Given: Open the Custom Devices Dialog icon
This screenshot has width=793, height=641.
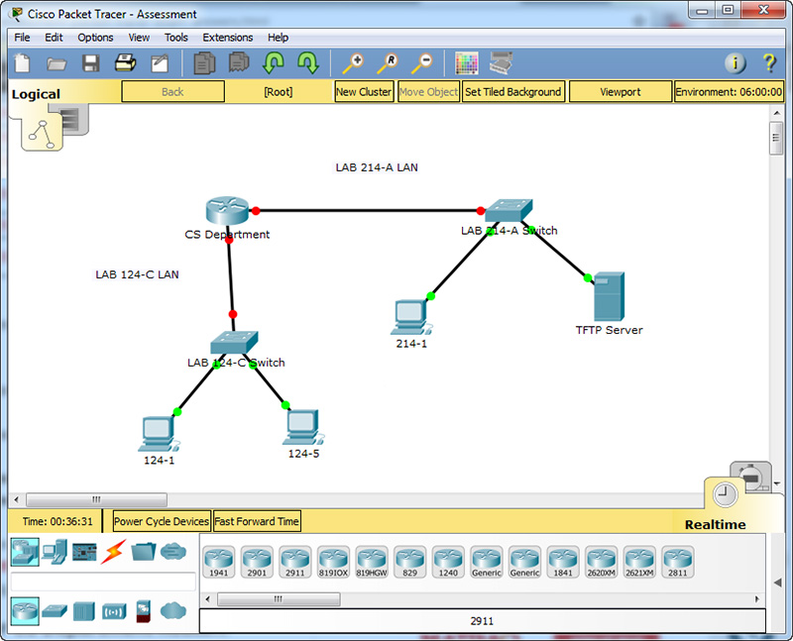Looking at the screenshot, I should (502, 62).
